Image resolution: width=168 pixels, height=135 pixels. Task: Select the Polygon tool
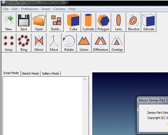(104, 22)
